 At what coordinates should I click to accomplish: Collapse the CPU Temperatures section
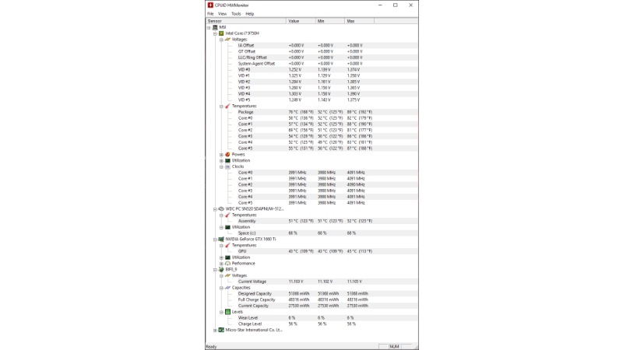[222, 107]
